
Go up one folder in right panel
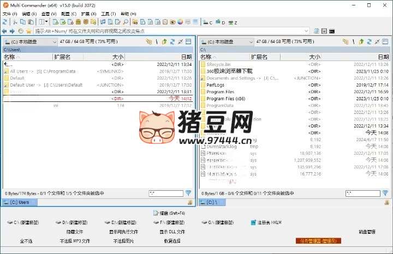361,41
